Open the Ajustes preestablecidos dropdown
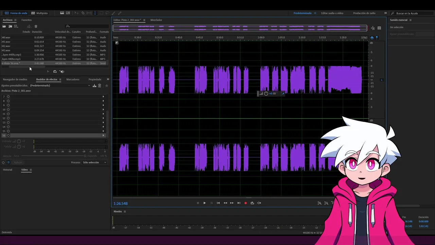Viewport: 435px width, 245px height. coord(60,85)
